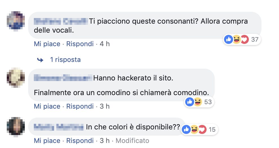The image size is (279, 148).
Task: Open the Modificato edit history label
Action: point(132,141)
